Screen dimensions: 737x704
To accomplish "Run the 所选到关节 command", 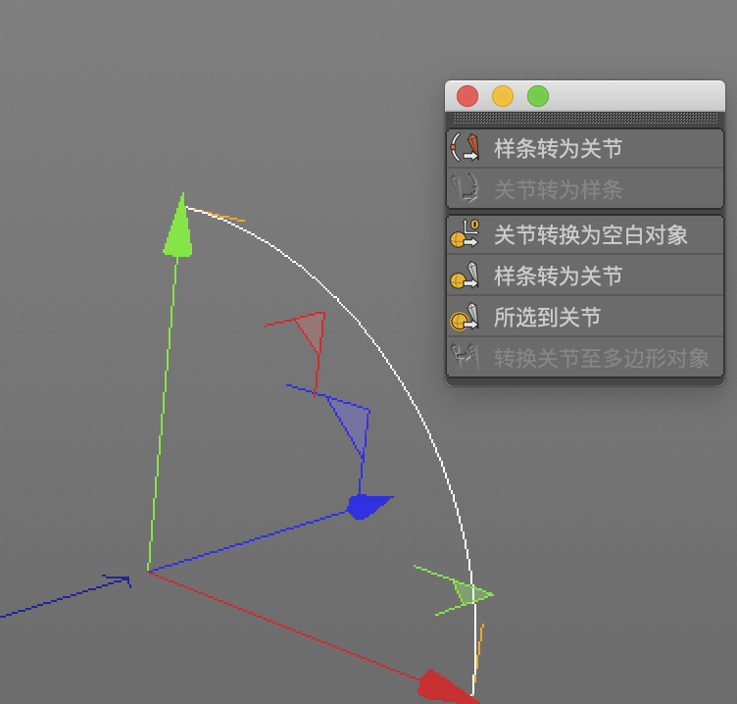I will point(585,317).
